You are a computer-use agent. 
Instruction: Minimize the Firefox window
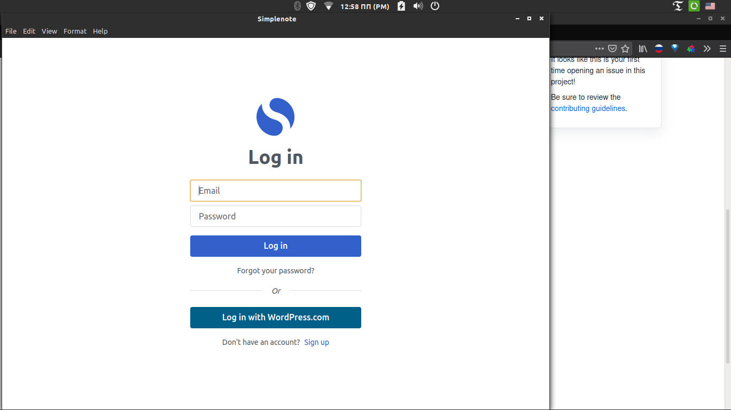point(698,19)
